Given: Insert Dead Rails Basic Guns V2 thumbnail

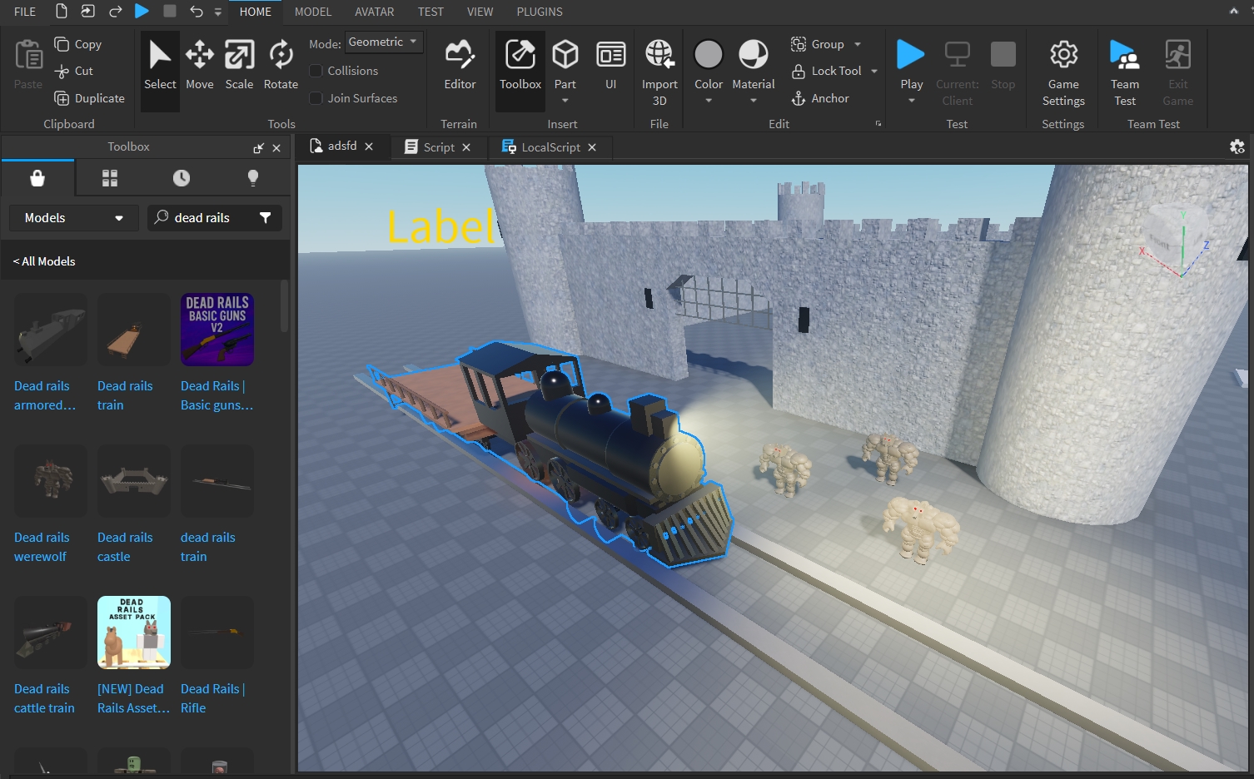Looking at the screenshot, I should (217, 330).
